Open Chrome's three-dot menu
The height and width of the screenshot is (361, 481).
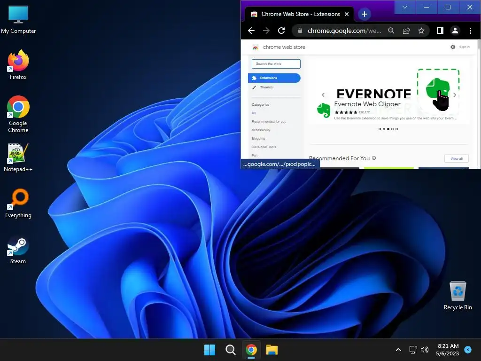click(470, 31)
